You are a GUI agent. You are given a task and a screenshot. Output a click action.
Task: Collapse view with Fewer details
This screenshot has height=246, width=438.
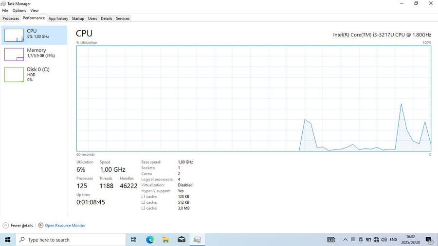(x=18, y=226)
